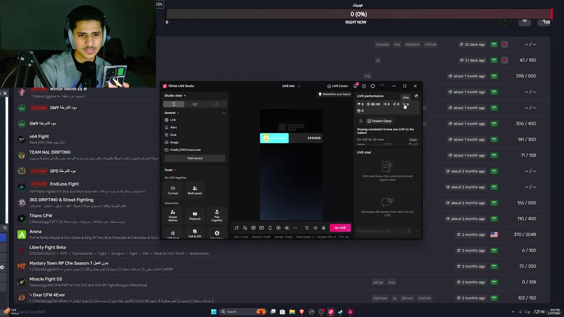
Task: Open LIVE Center
Action: point(338,86)
